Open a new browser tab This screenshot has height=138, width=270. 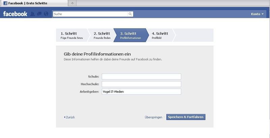(x=72, y=3)
